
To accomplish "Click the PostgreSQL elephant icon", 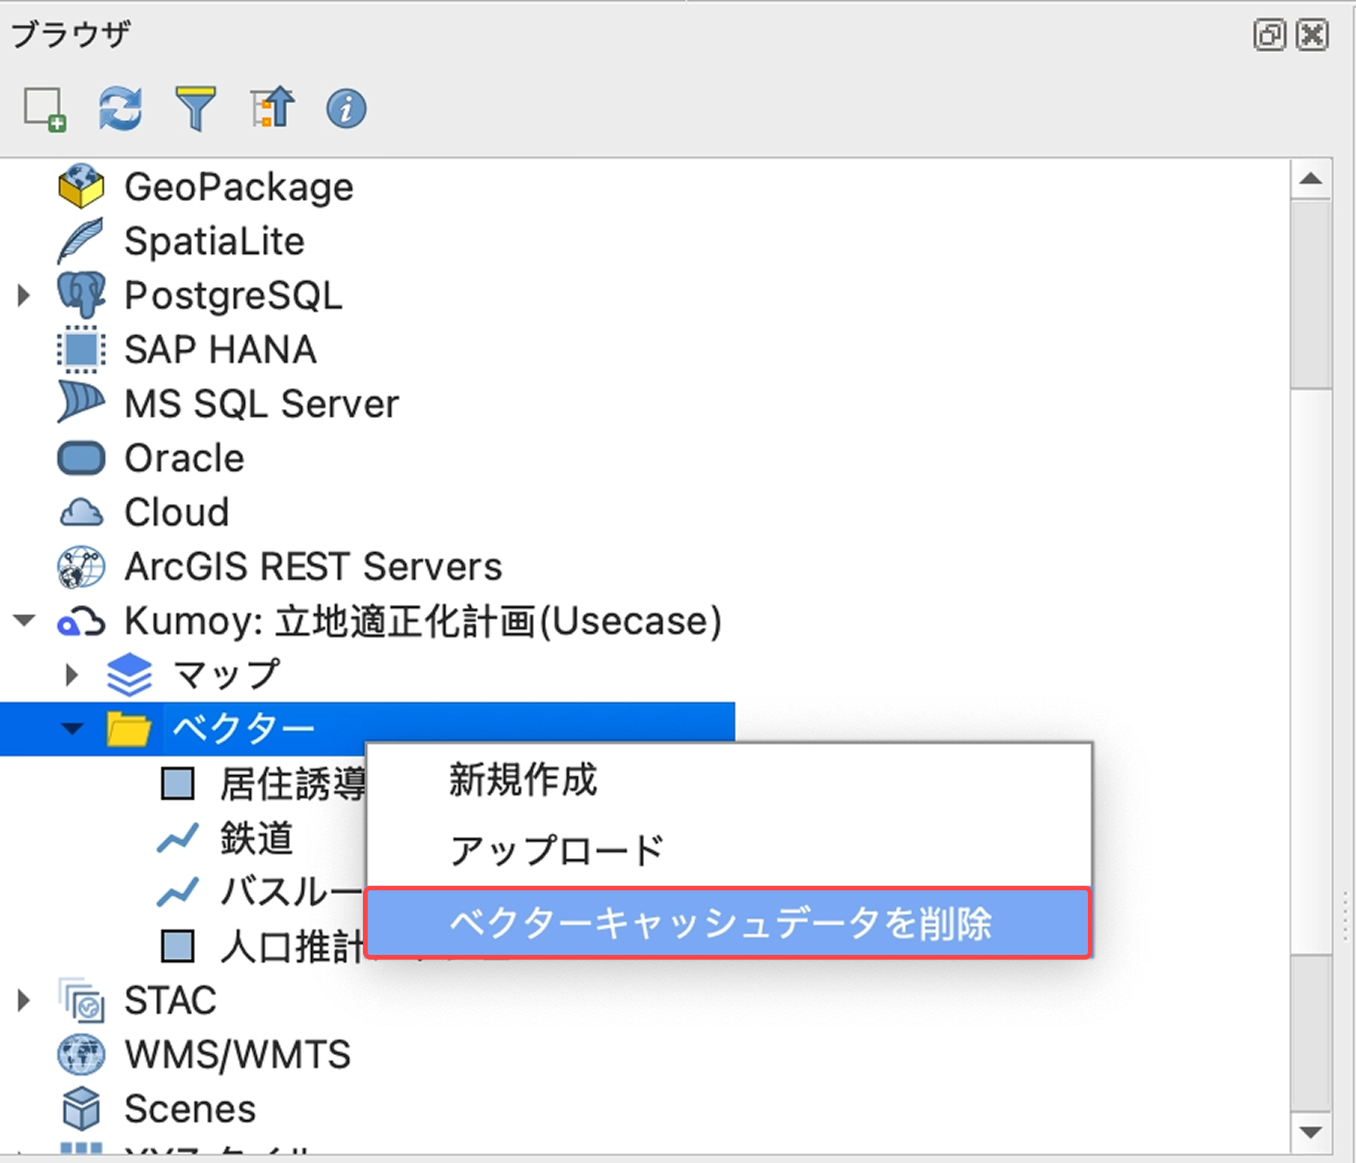I will (81, 295).
